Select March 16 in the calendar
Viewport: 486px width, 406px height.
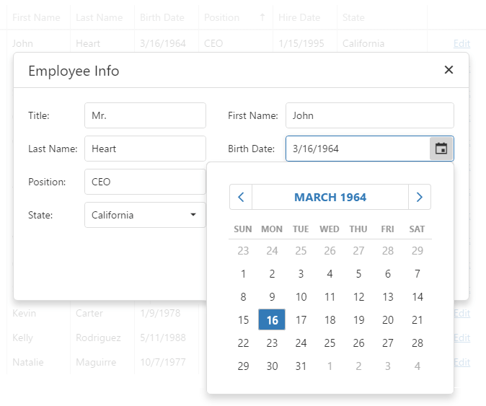click(272, 320)
